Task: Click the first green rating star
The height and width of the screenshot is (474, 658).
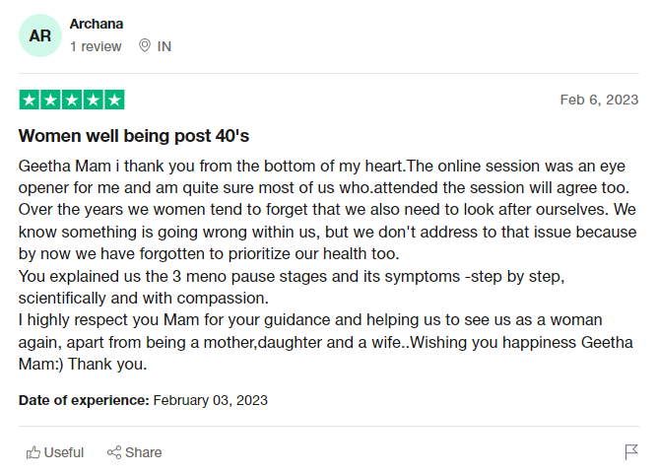Action: (30, 100)
